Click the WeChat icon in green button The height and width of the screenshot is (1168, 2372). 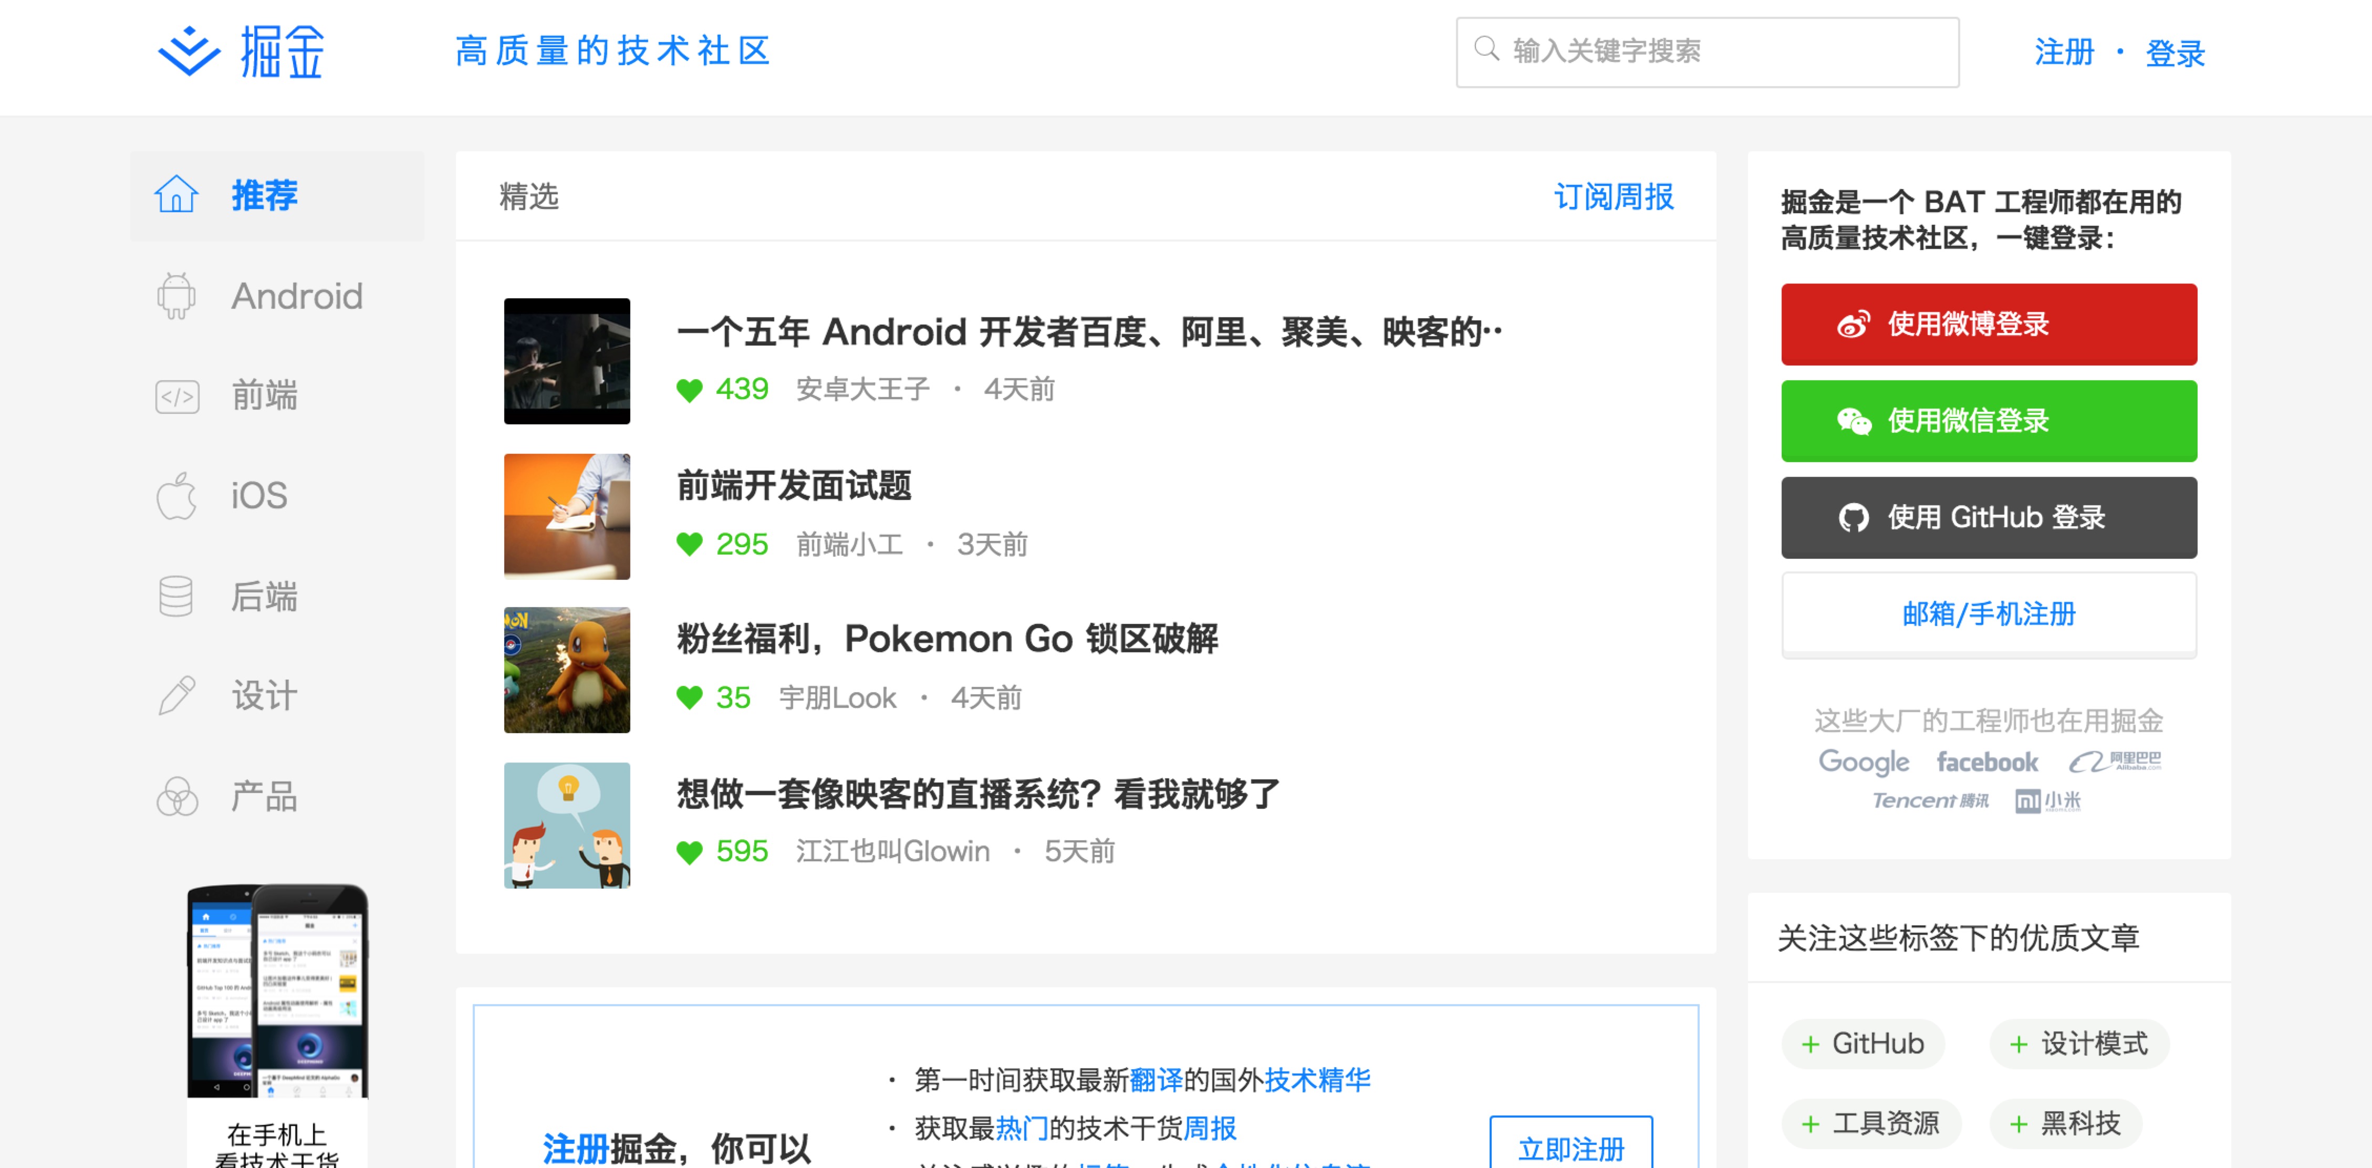[x=1854, y=421]
